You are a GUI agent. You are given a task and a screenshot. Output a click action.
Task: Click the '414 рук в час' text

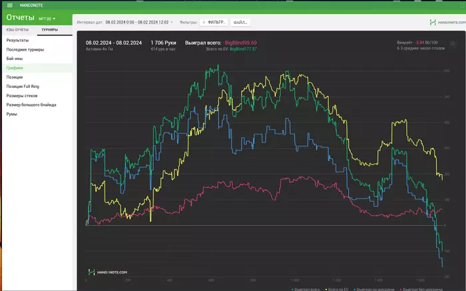pos(163,49)
